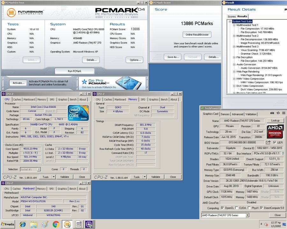Click the Start button labeled Έναρξη
The width and height of the screenshot is (287, 229).
(x=8, y=224)
